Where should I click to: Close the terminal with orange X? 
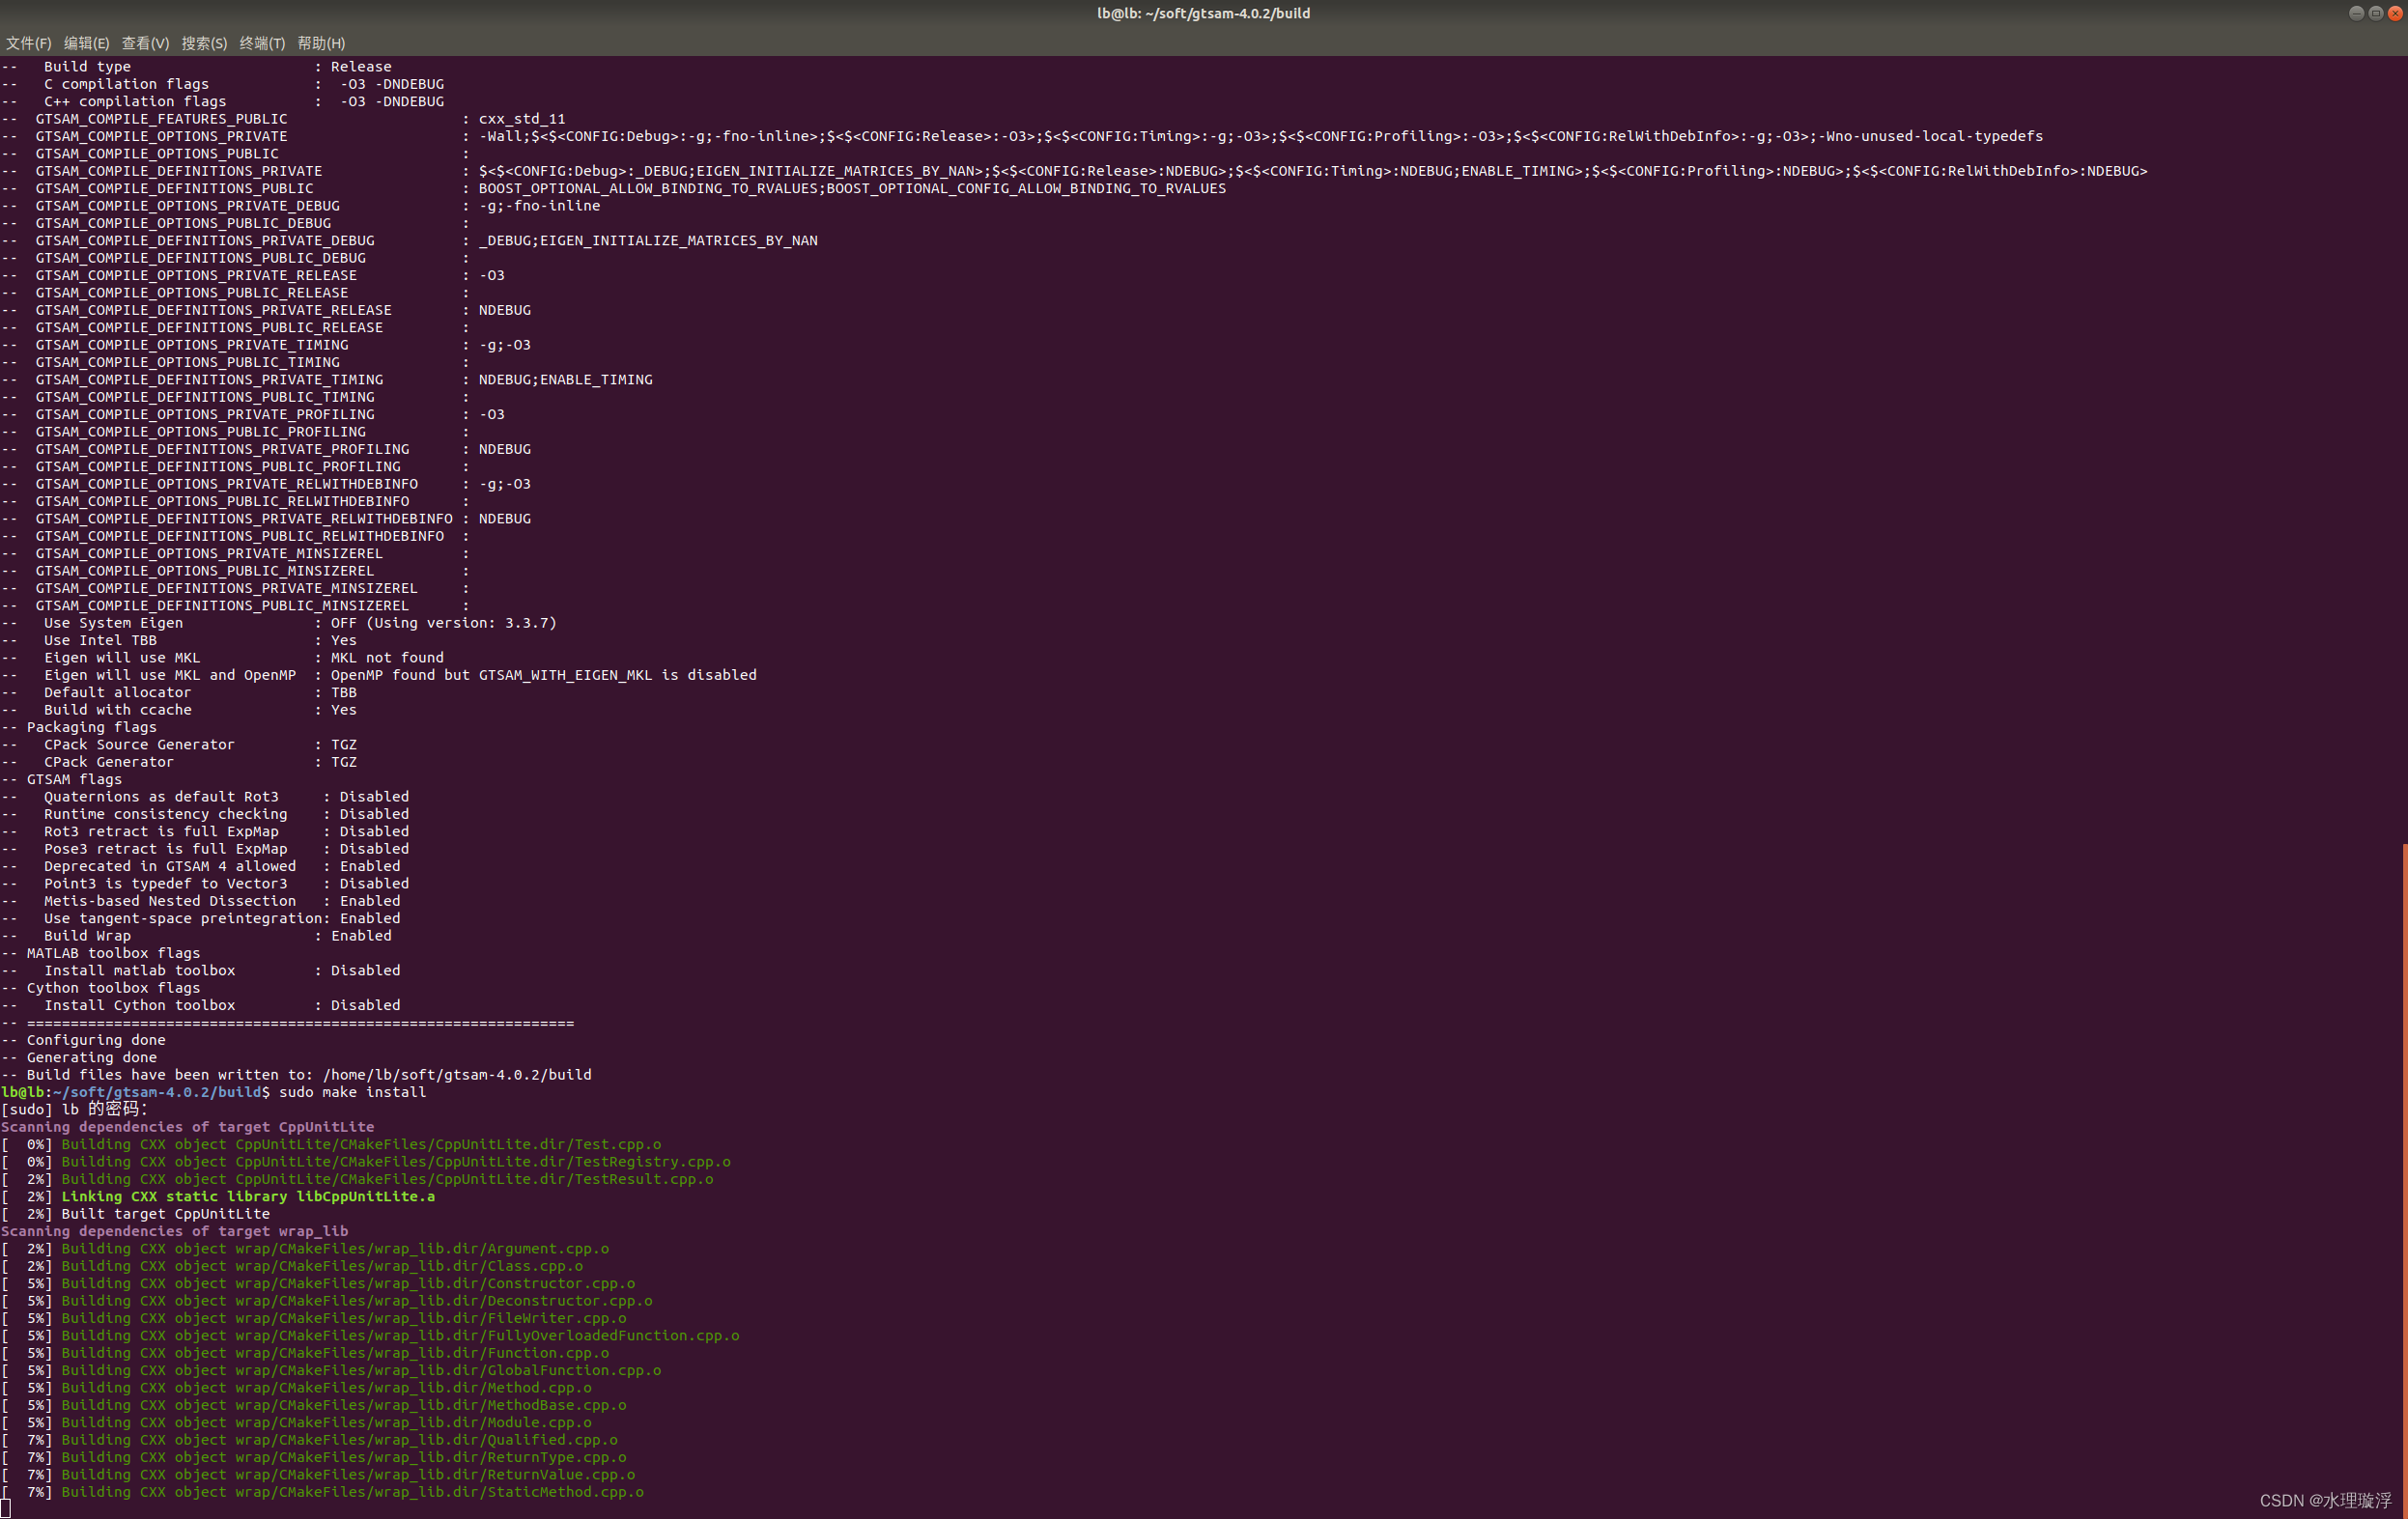[2394, 13]
